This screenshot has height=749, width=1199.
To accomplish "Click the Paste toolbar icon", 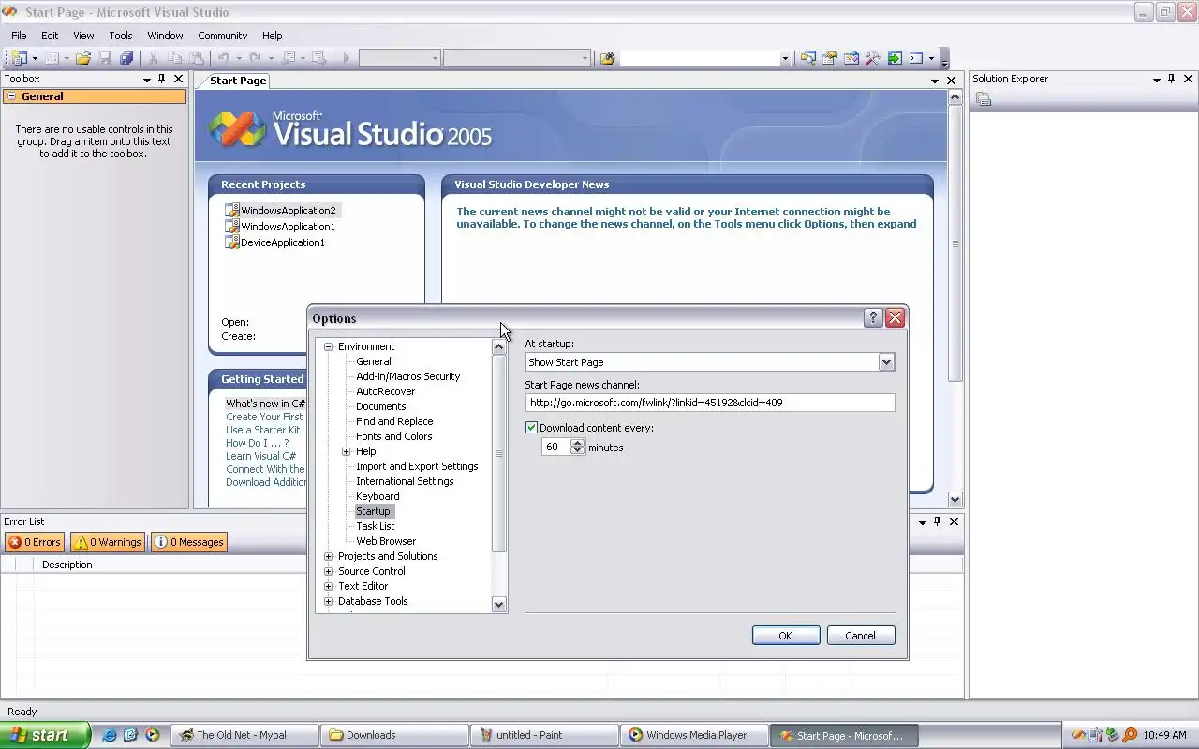I will coord(196,58).
